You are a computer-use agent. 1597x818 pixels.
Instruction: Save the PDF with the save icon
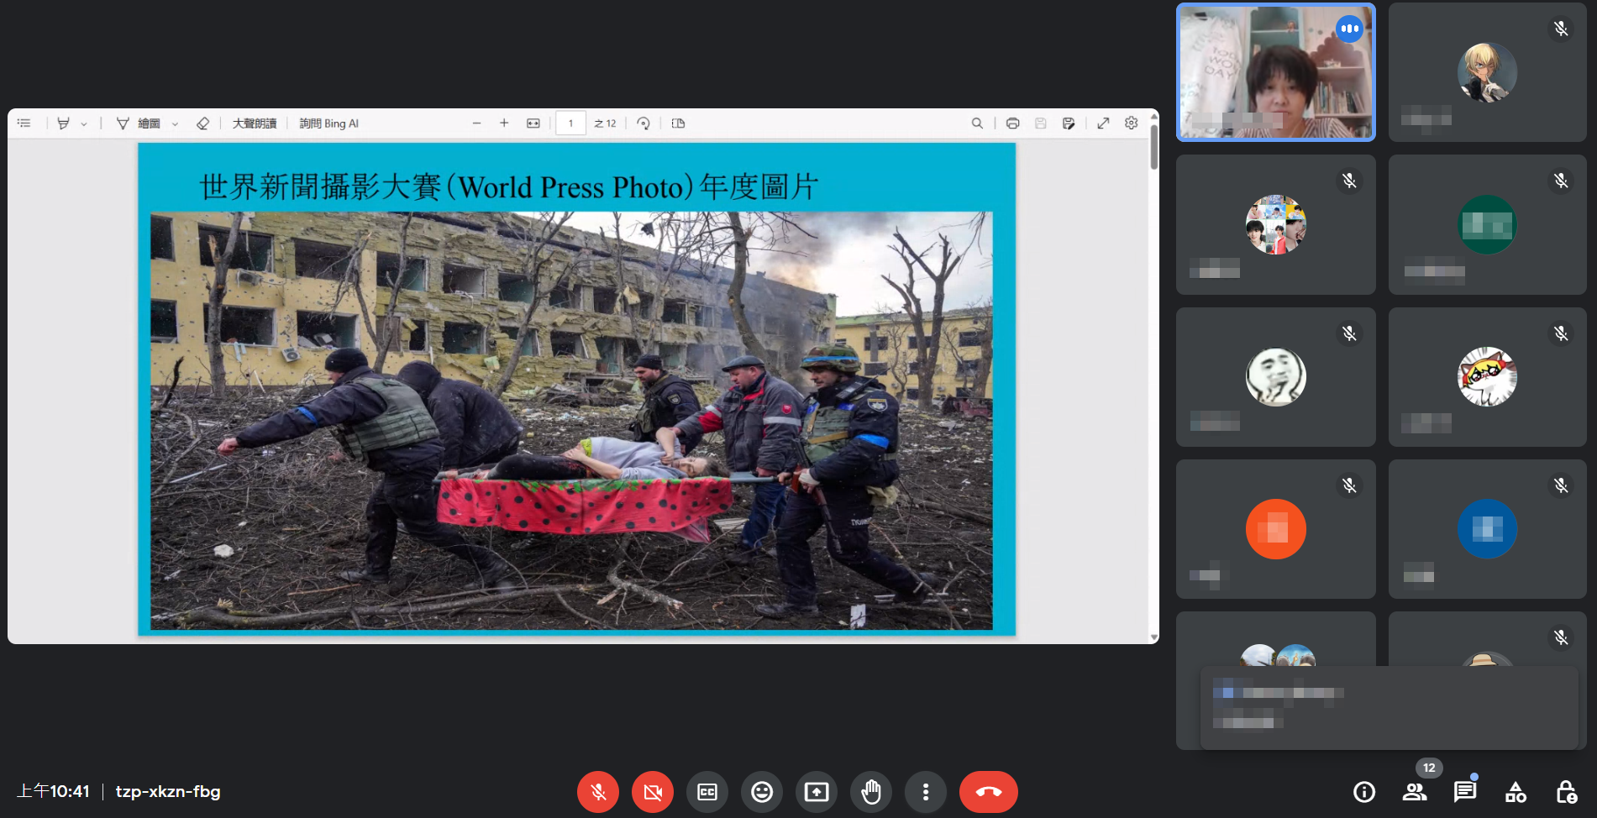pos(1041,123)
